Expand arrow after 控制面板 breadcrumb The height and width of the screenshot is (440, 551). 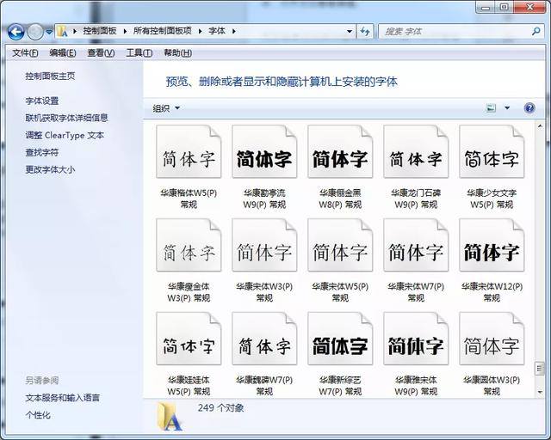[x=125, y=31]
